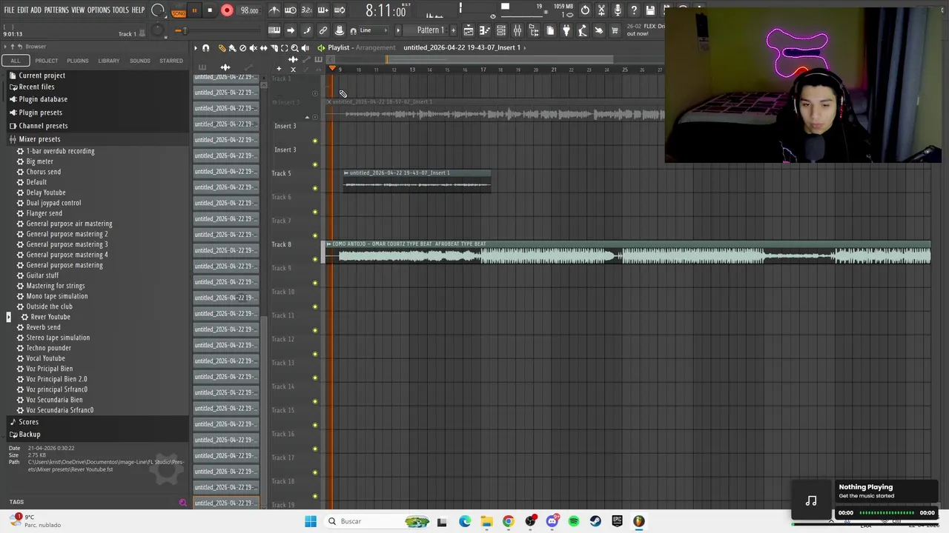Viewport: 949px width, 533px height.
Task: Select Voz Principal Bien 2.0 preset
Action: click(56, 379)
